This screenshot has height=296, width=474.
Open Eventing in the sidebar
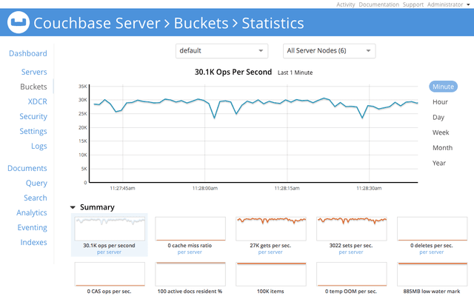pos(33,228)
